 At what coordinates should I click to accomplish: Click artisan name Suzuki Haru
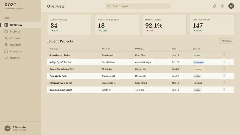coord(108,62)
